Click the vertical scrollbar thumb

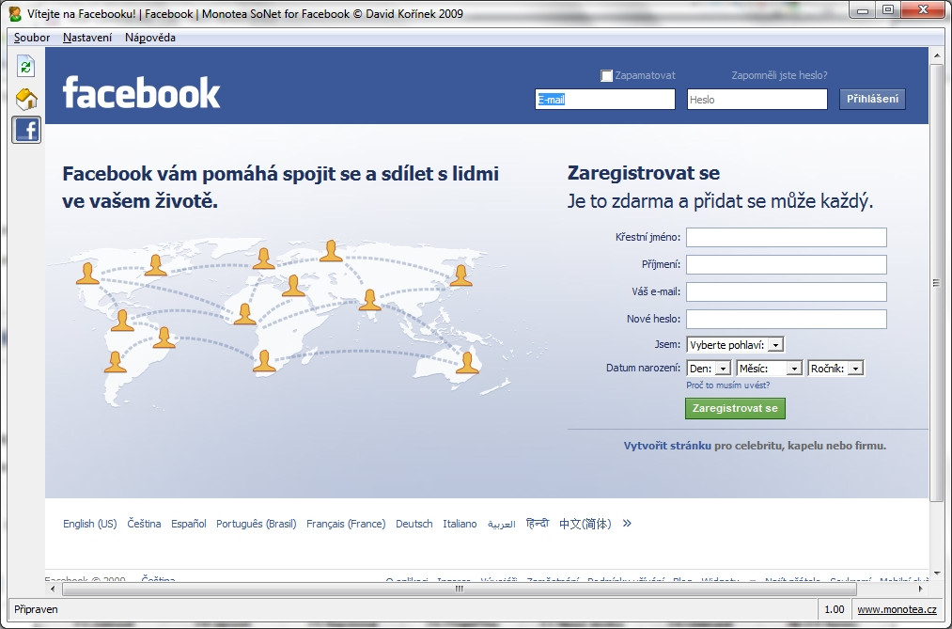point(936,282)
